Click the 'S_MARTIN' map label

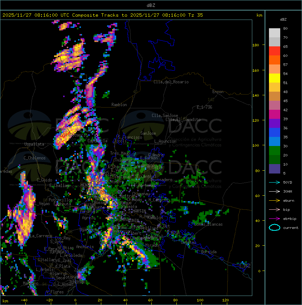coord(137,211)
